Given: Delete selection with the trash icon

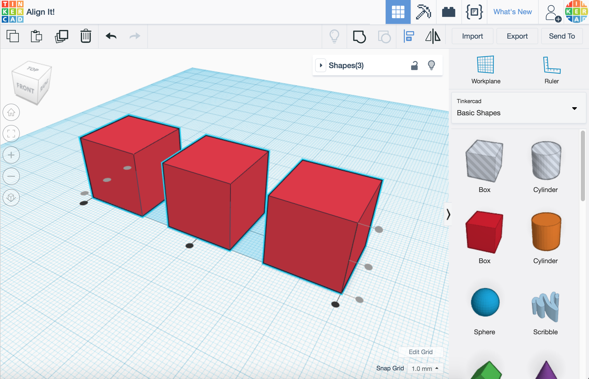Looking at the screenshot, I should click(86, 36).
